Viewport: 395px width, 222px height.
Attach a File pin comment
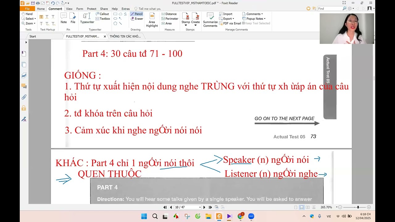[73, 18]
